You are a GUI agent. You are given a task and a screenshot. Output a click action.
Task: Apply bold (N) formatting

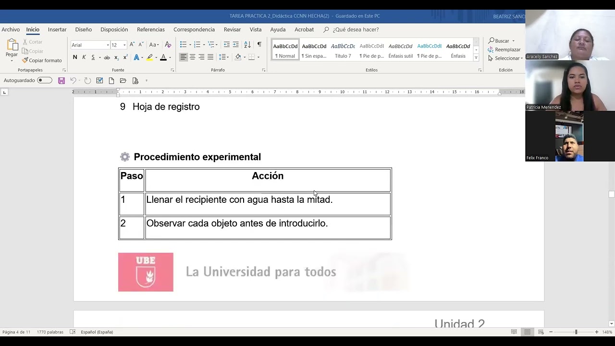(75, 57)
